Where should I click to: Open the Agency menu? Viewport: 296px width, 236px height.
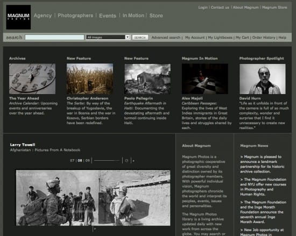tap(43, 16)
